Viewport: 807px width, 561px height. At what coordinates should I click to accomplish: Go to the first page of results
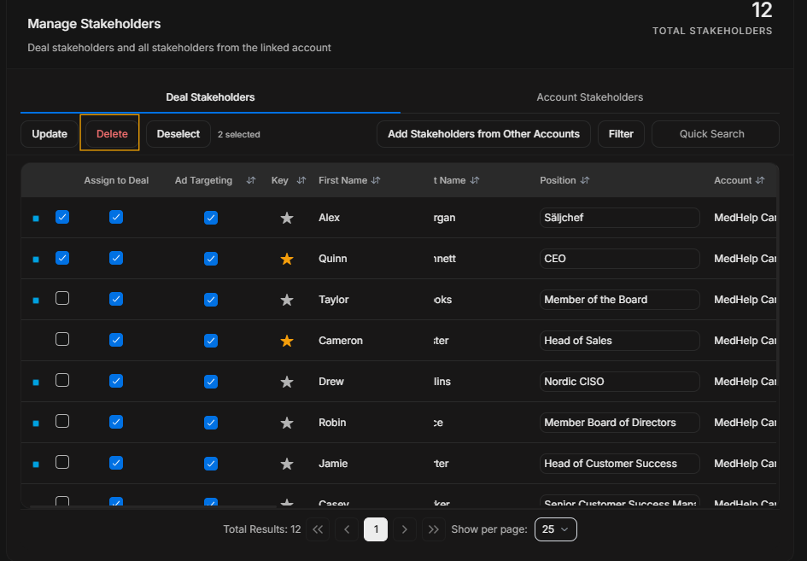pos(318,529)
